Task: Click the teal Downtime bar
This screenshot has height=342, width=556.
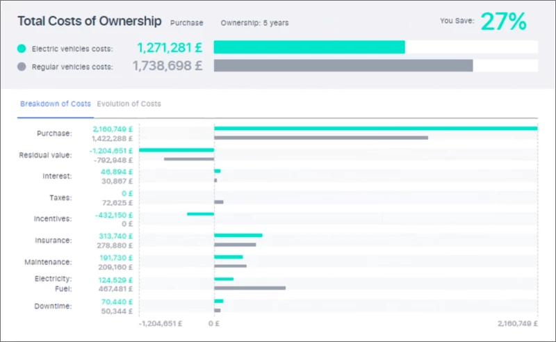Action: tap(219, 301)
